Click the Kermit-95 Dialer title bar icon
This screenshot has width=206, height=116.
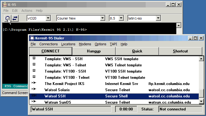[32, 38]
